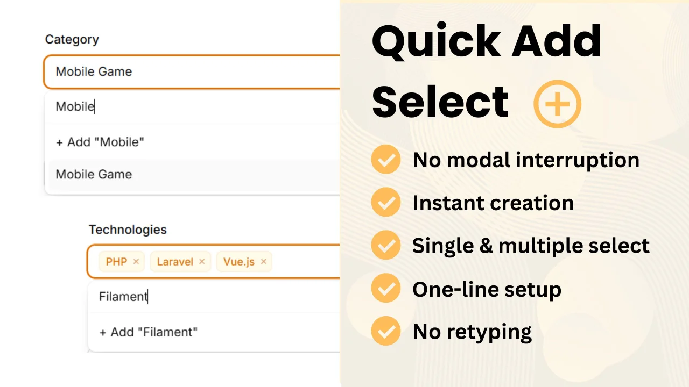Select the PHP tag pill
The image size is (689, 387).
click(x=116, y=262)
